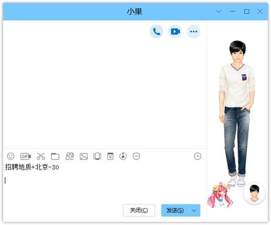Open the three-dot more options button
This screenshot has height=225, width=271.
[x=193, y=32]
